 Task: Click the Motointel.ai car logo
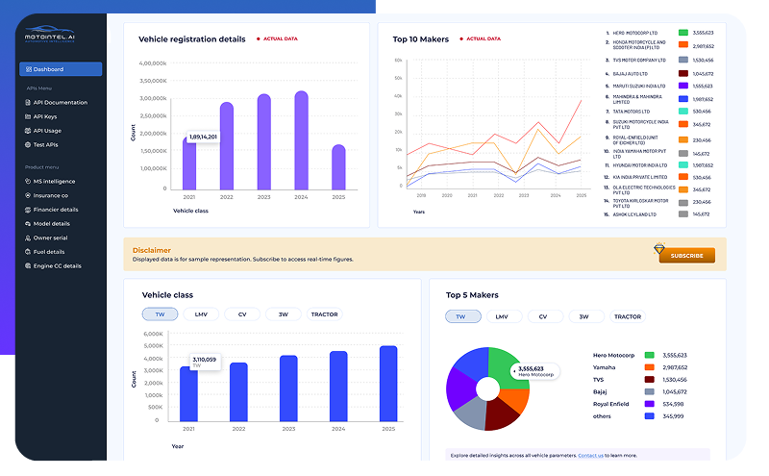click(49, 34)
